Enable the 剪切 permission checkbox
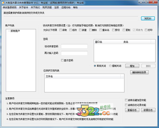This screenshot has width=159, height=128. point(113,30)
